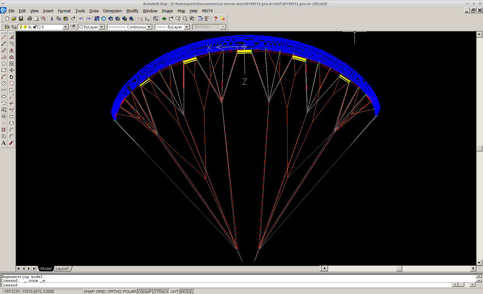The image size is (483, 294).
Task: Open the Dimension menu
Action: tap(112, 11)
